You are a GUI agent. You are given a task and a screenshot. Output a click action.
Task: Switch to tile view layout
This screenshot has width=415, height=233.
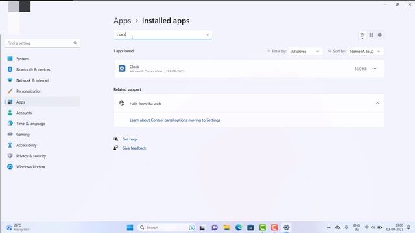point(380,35)
